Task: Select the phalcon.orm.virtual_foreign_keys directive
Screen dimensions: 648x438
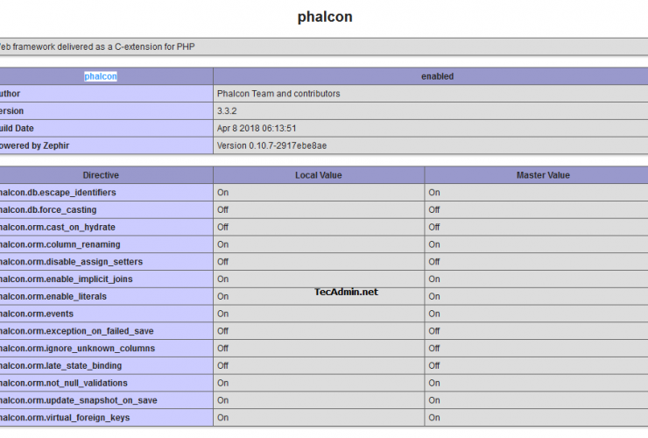Action: click(65, 418)
